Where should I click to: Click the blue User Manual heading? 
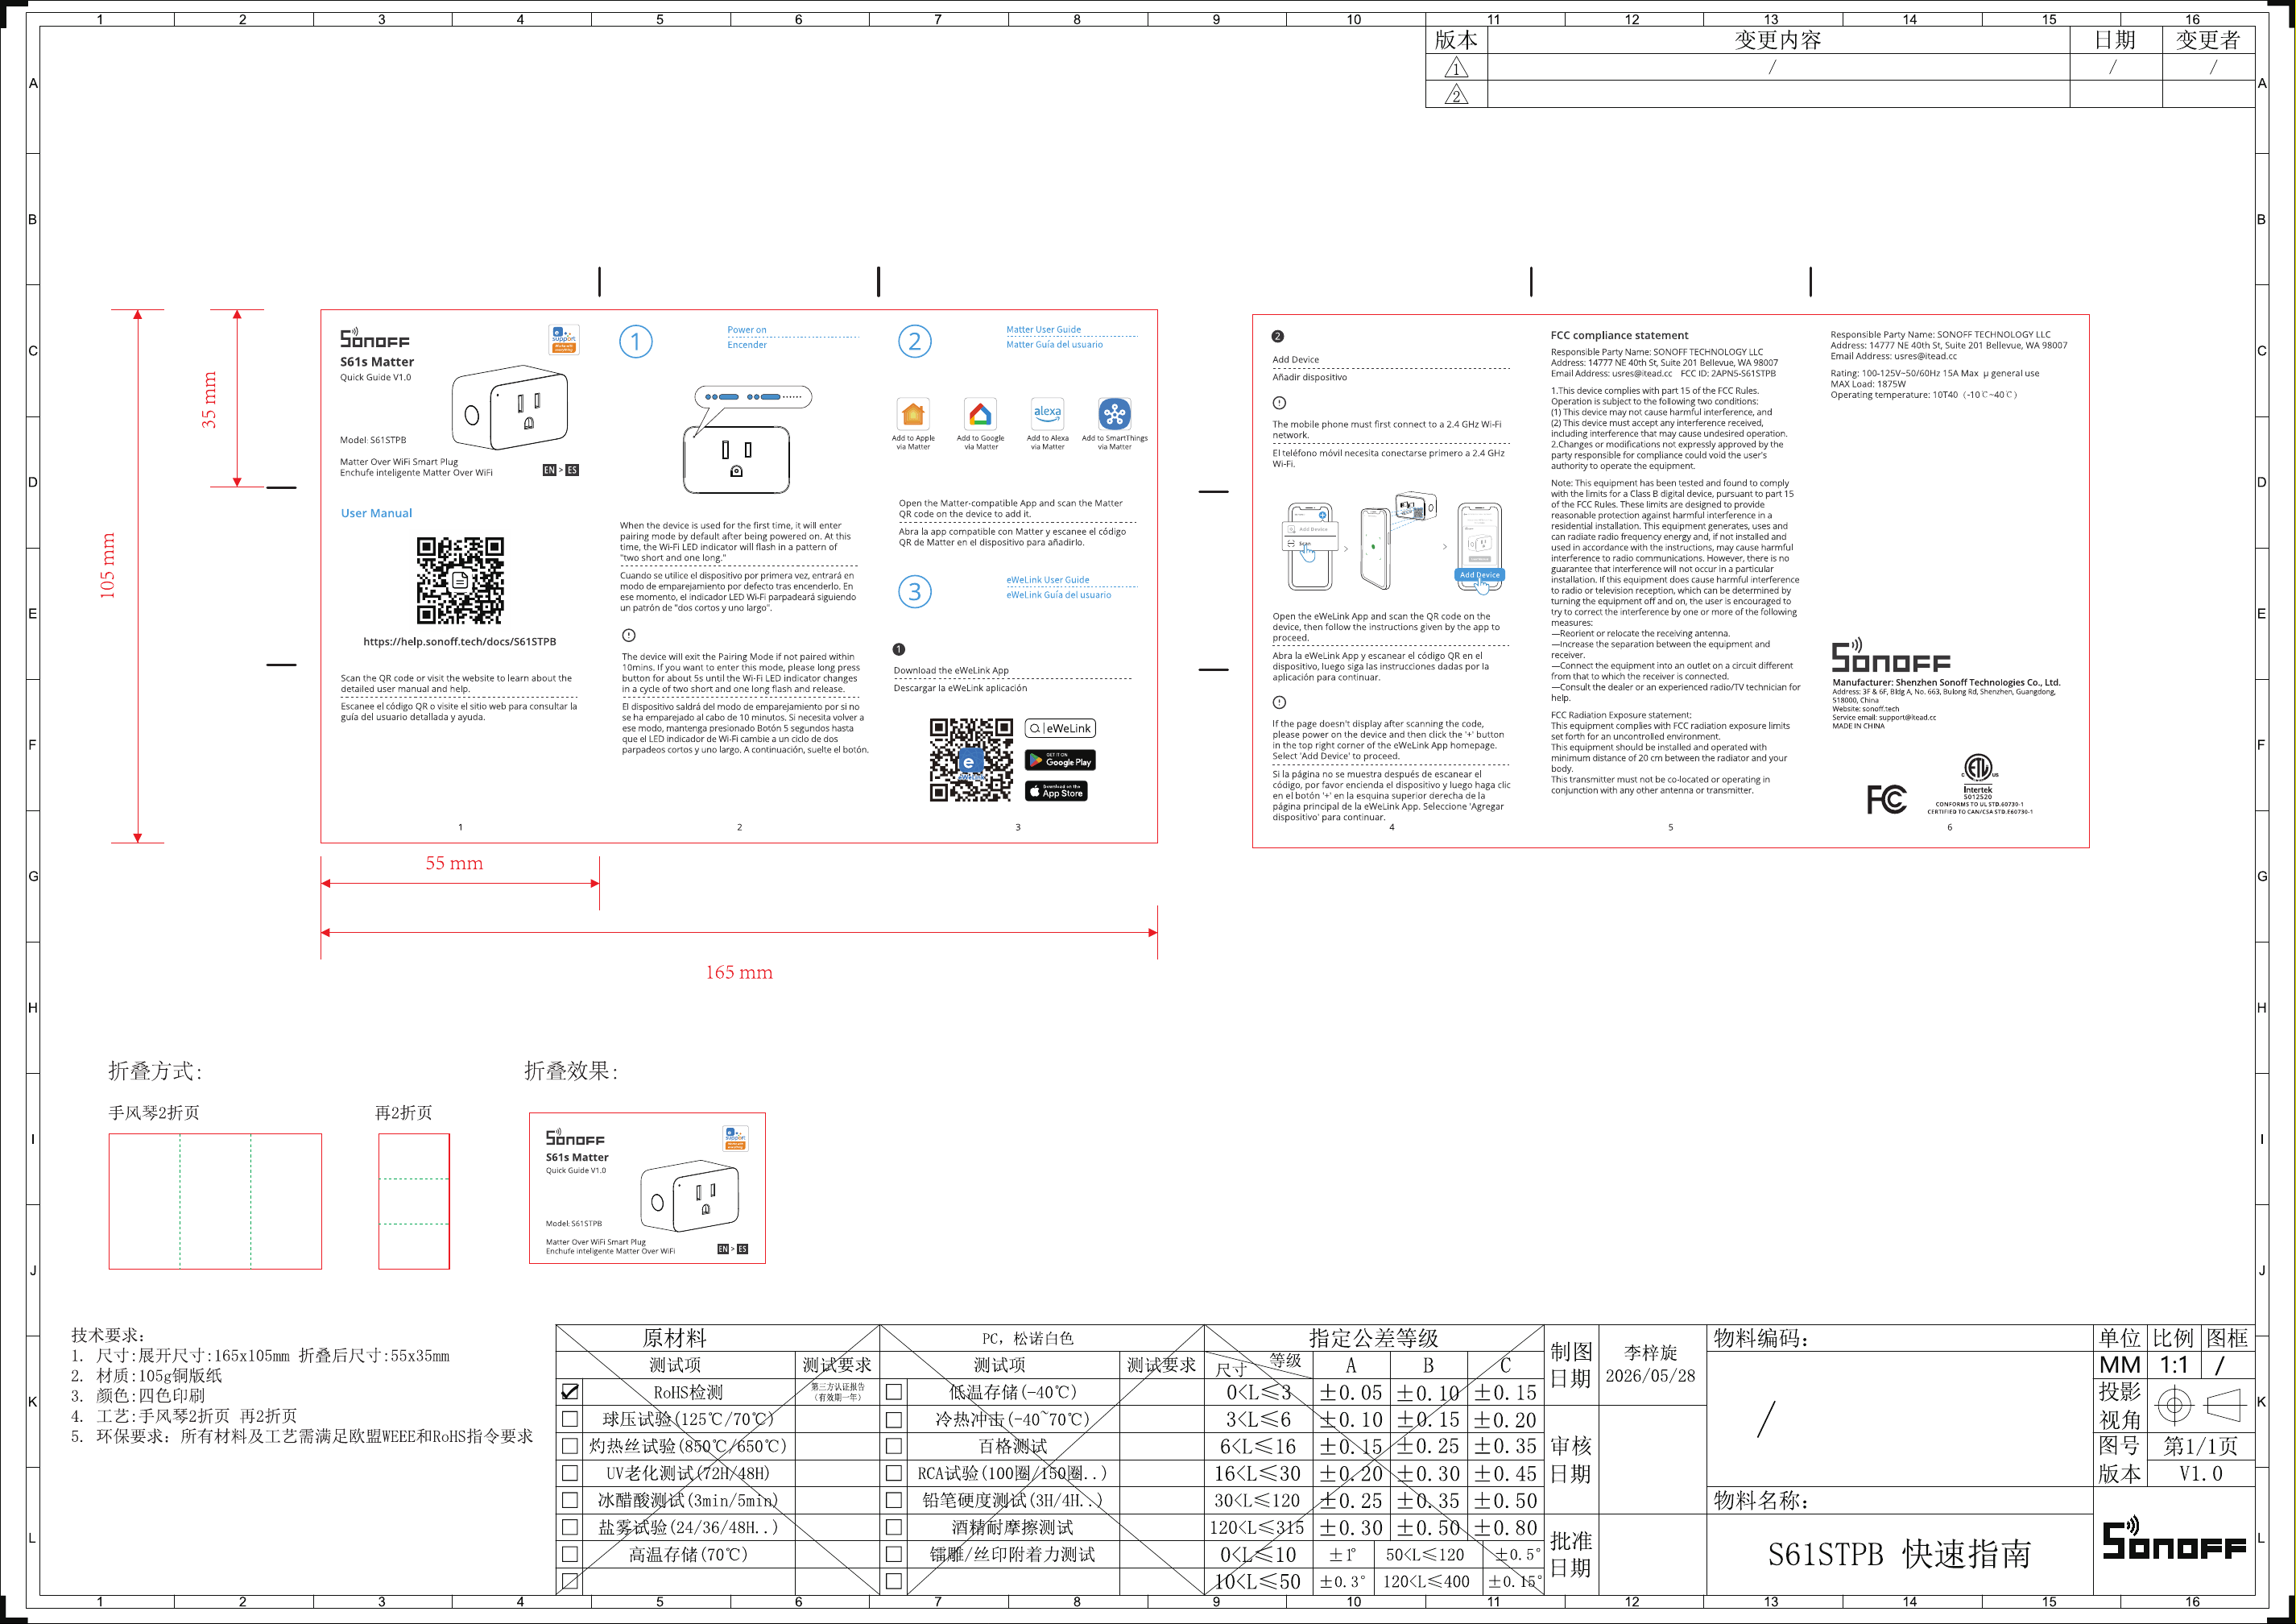pyautogui.click(x=377, y=513)
